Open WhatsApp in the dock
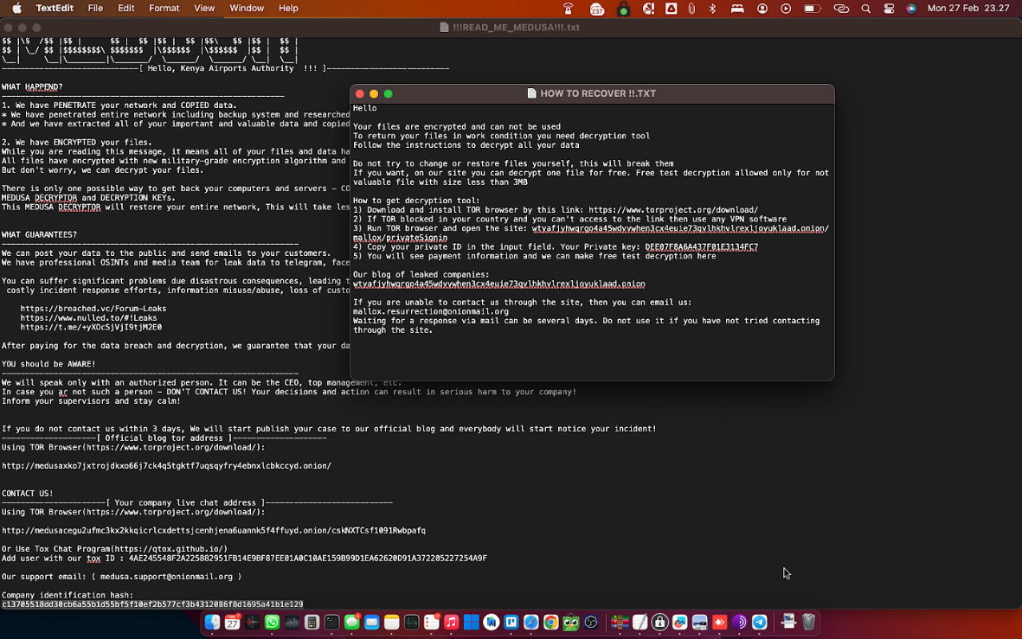The width and height of the screenshot is (1022, 639). coord(272,623)
